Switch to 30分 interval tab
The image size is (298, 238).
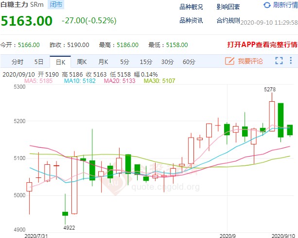[x=167, y=62]
